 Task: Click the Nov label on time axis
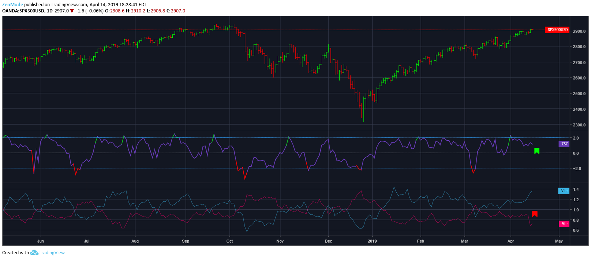[280, 241]
